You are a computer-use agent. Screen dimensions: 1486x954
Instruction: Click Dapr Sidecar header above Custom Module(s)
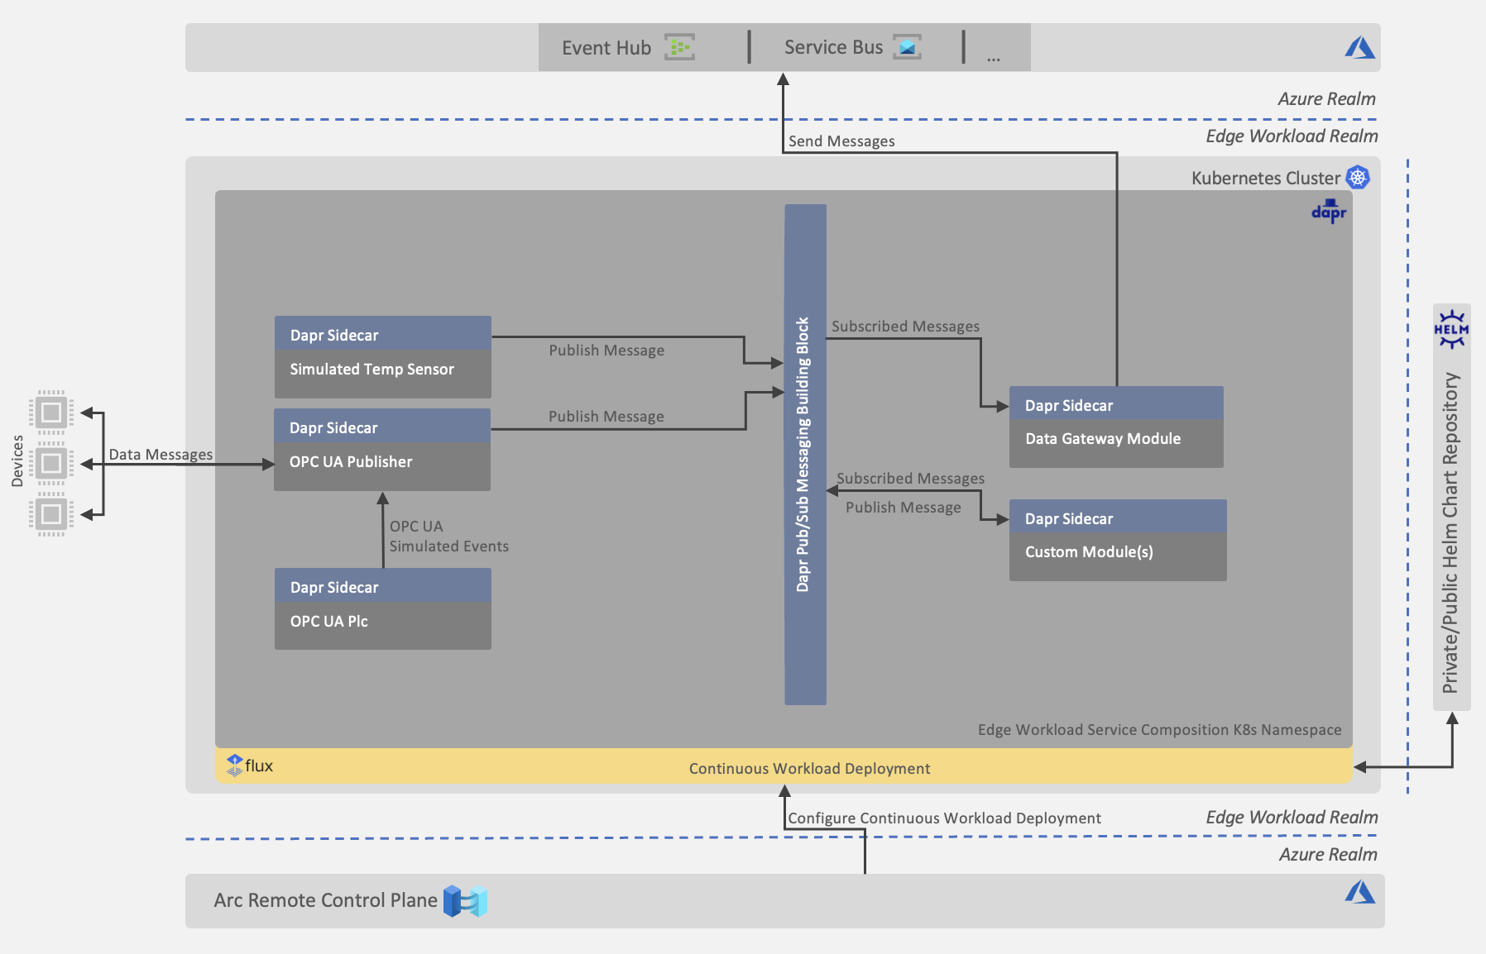(1118, 517)
